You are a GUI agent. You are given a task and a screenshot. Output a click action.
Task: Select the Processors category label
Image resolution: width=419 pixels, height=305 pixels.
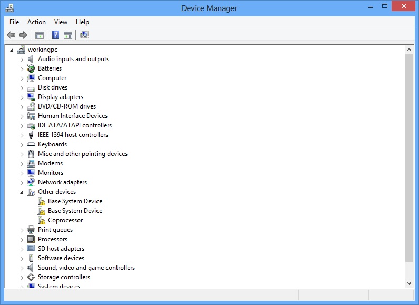pos(53,239)
